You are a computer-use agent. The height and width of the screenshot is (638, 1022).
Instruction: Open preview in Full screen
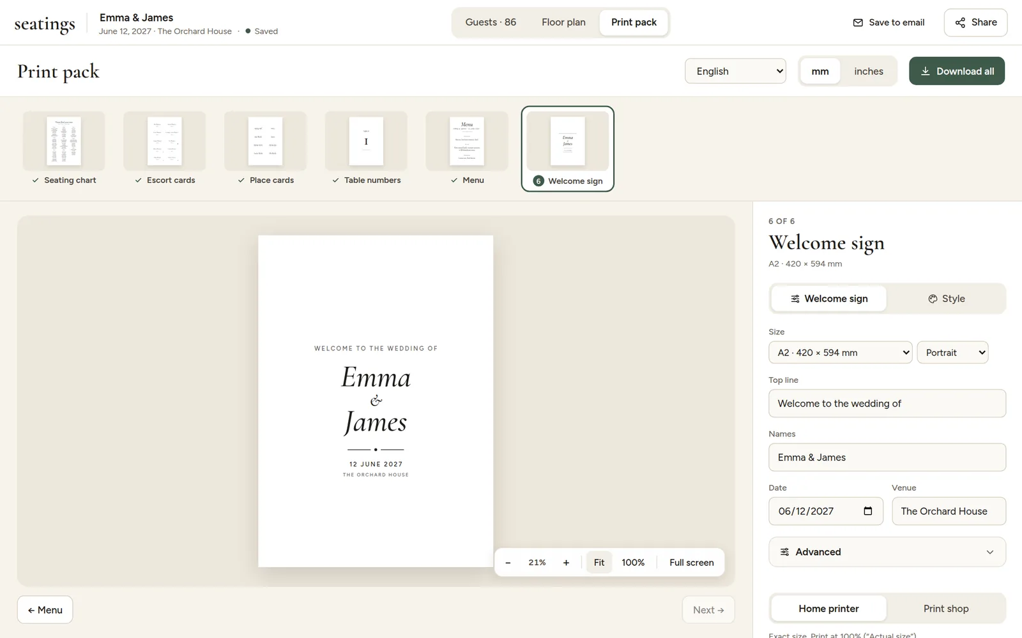692,563
